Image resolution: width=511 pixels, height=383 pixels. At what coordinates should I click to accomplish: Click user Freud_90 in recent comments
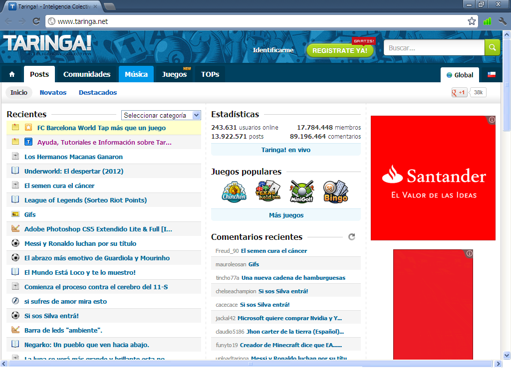pos(227,251)
